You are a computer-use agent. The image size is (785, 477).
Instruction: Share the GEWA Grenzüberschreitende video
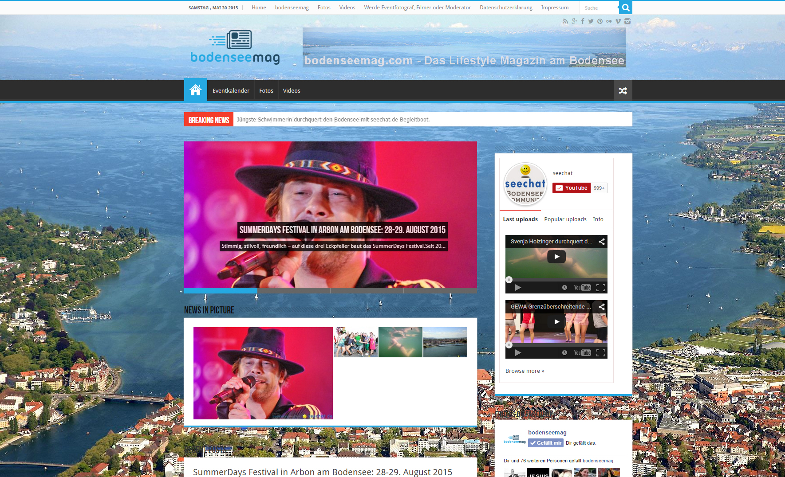(602, 307)
